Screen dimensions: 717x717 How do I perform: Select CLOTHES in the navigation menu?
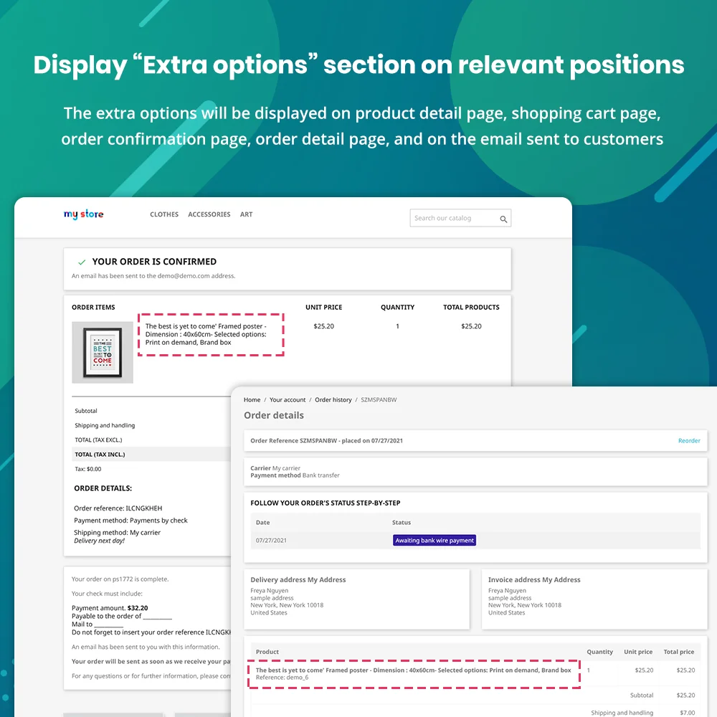pos(164,214)
